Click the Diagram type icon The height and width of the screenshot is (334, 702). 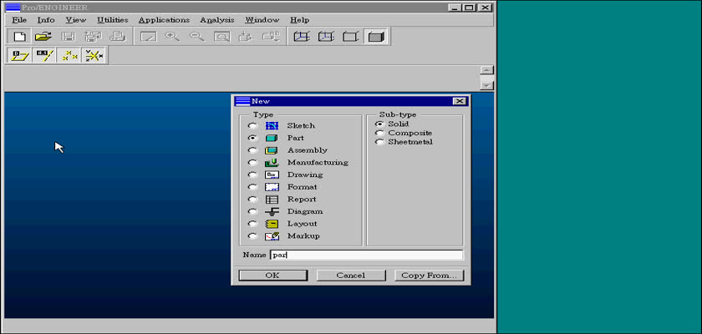pyautogui.click(x=272, y=211)
